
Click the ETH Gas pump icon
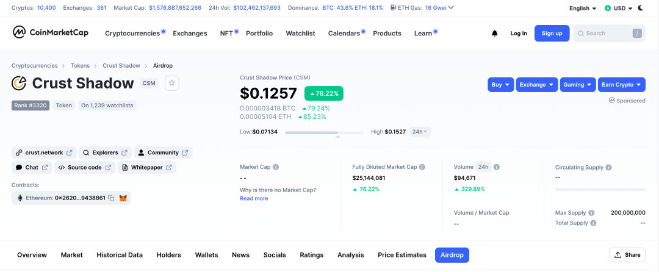tap(392, 8)
